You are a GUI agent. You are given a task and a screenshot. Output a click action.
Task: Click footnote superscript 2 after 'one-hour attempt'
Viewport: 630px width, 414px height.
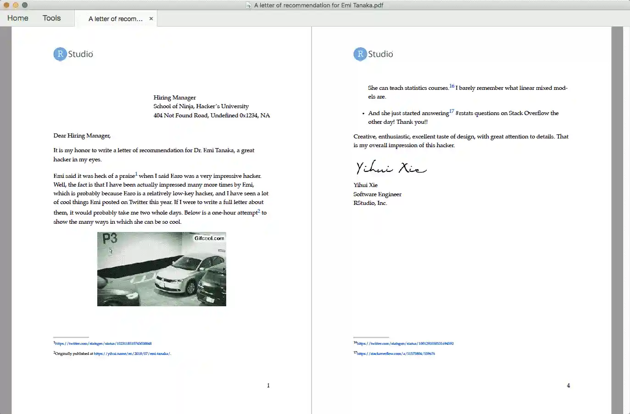258,210
